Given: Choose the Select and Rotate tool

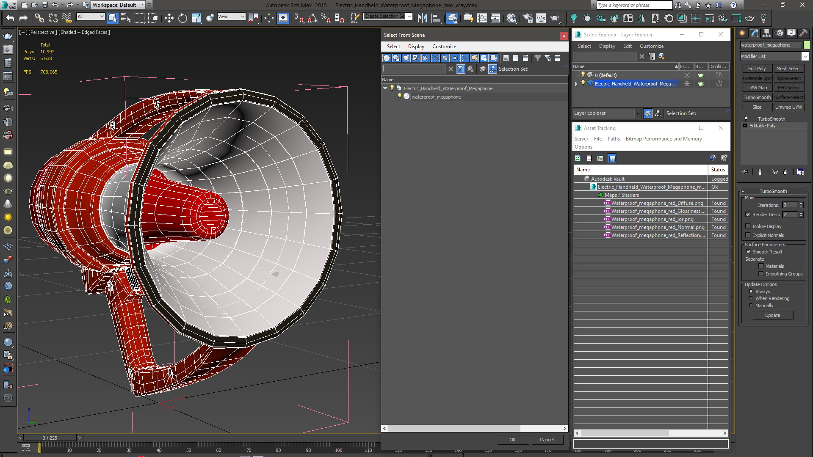Looking at the screenshot, I should (183, 18).
